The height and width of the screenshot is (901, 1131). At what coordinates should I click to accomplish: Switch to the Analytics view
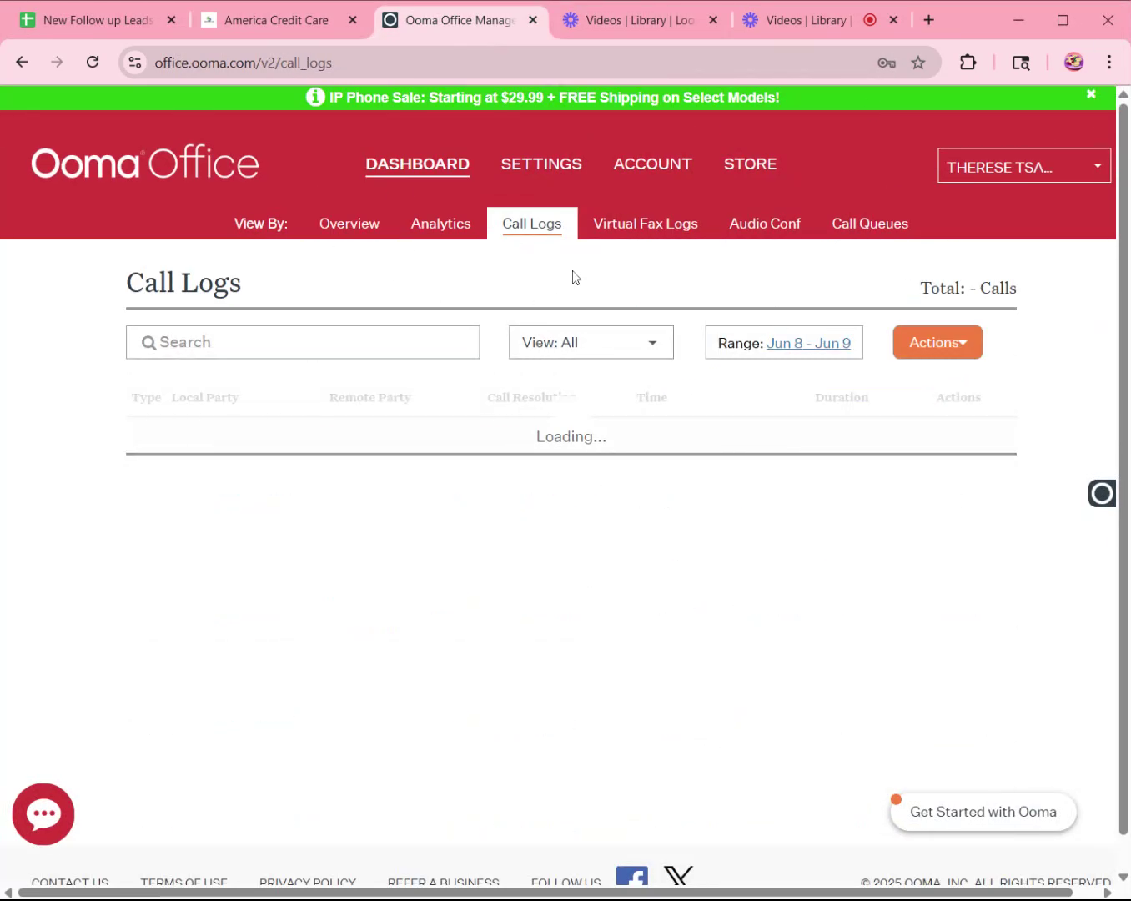coord(440,224)
